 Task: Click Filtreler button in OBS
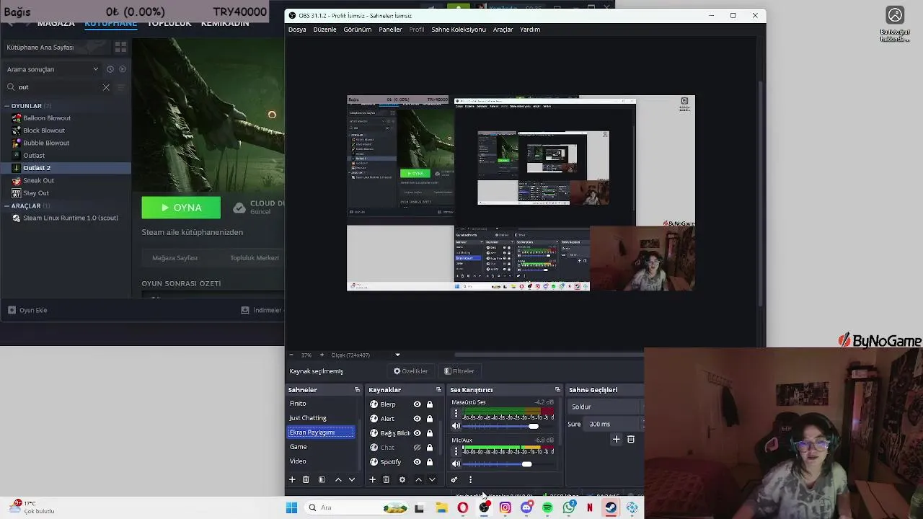(459, 371)
